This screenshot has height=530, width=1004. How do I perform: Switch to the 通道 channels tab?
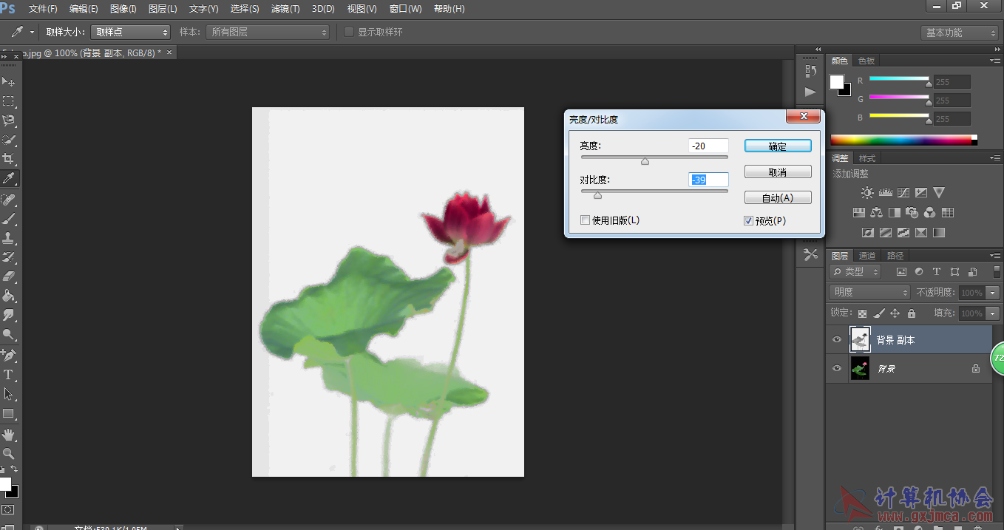coord(867,256)
